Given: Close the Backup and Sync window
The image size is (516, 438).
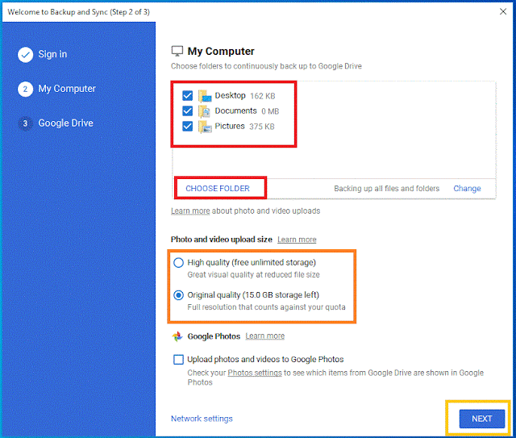Looking at the screenshot, I should (x=503, y=11).
